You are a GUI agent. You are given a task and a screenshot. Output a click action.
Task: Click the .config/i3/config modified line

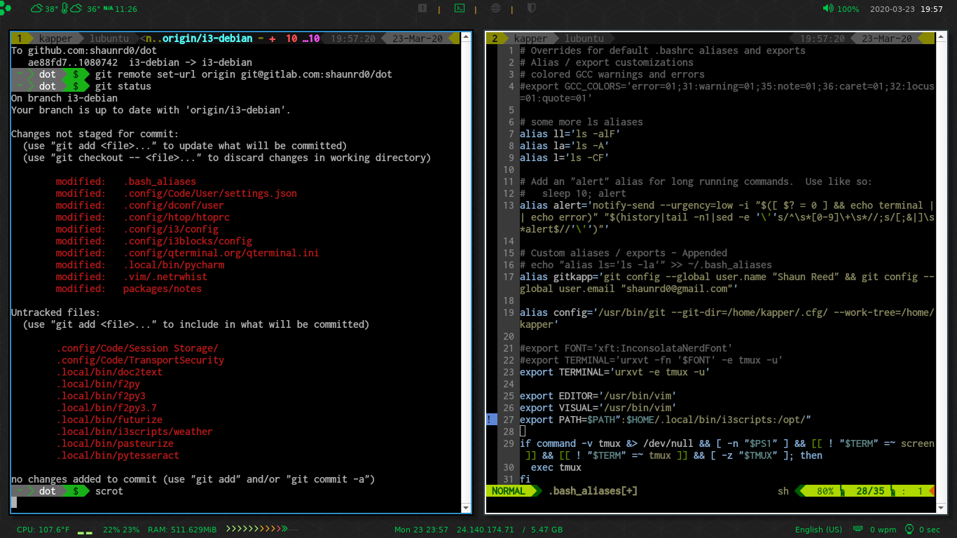[x=137, y=229]
